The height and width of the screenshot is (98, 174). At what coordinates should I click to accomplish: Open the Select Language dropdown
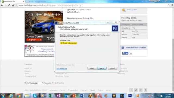(x=34, y=83)
